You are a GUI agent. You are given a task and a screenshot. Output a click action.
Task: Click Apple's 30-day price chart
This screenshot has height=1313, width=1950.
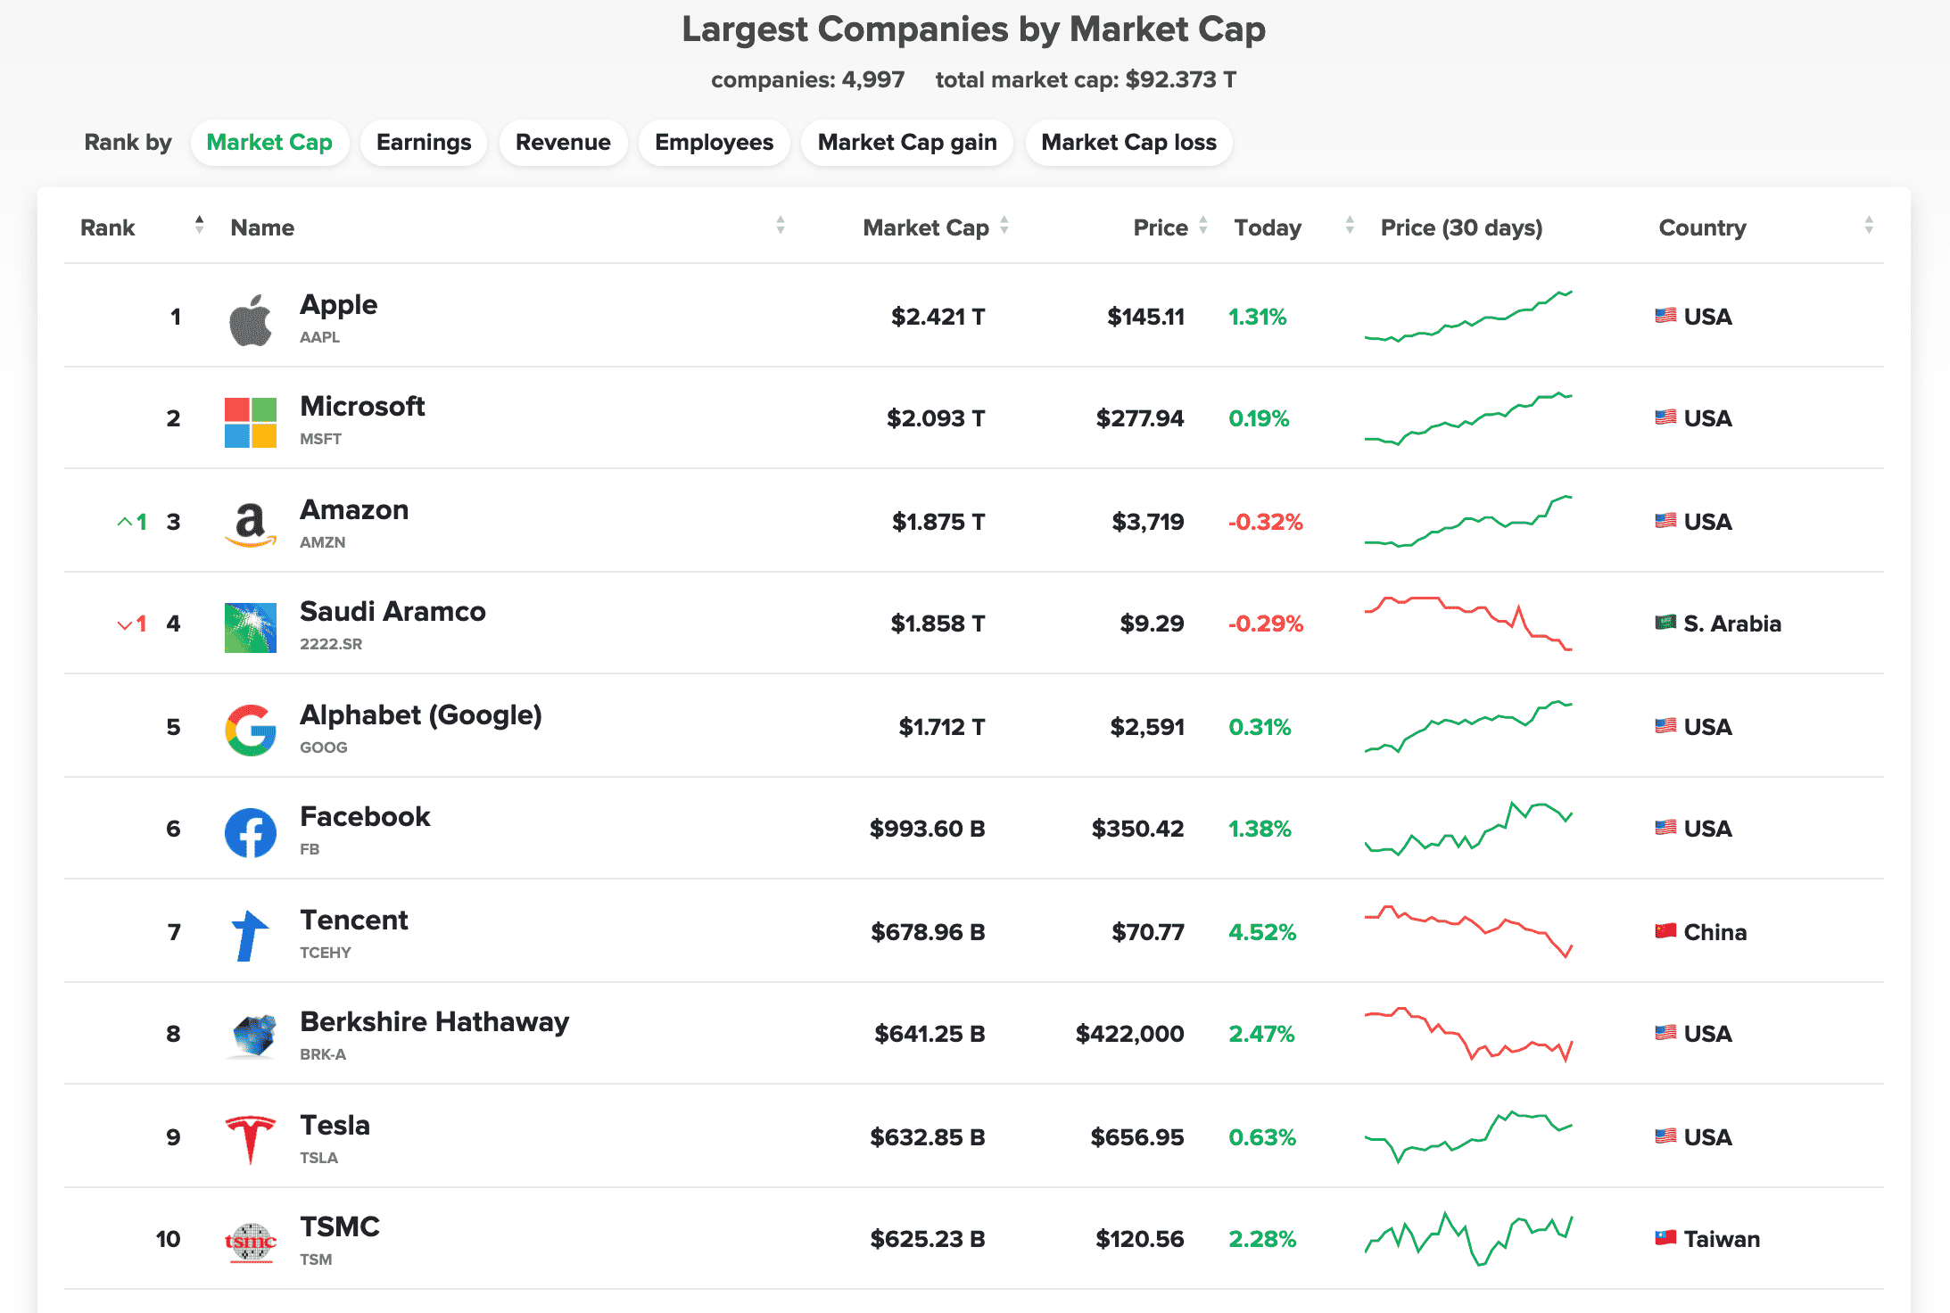pyautogui.click(x=1467, y=317)
